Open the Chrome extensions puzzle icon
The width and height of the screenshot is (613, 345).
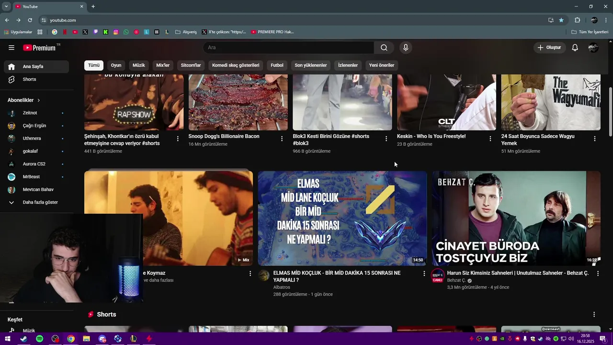point(577,20)
